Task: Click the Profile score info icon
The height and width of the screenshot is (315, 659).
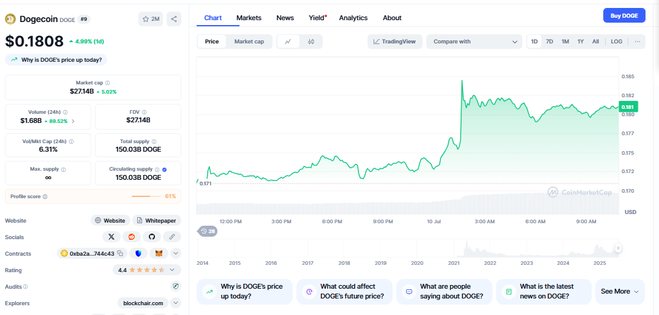Action: (x=45, y=196)
